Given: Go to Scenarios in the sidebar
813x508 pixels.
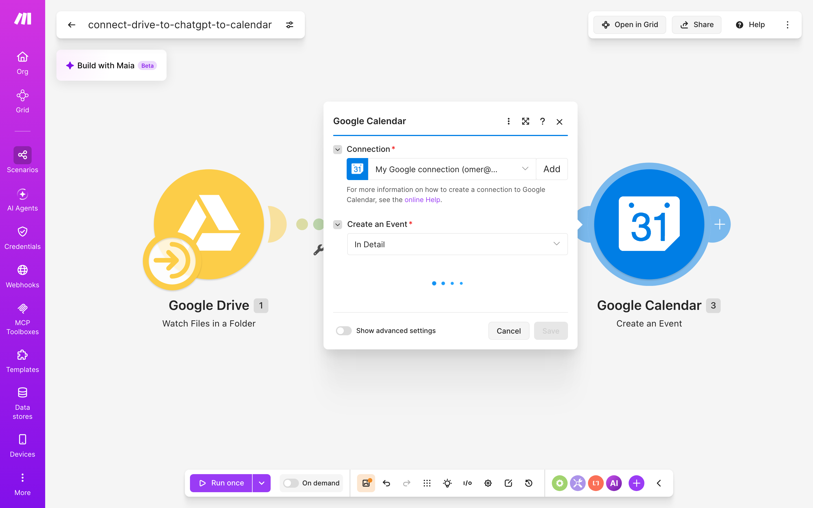Looking at the screenshot, I should click(x=23, y=160).
